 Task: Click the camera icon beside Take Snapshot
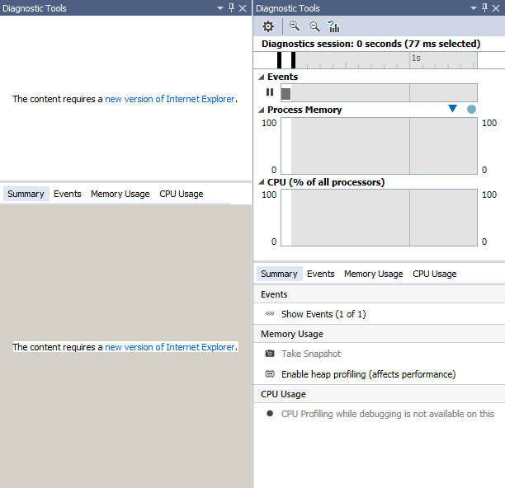point(270,354)
